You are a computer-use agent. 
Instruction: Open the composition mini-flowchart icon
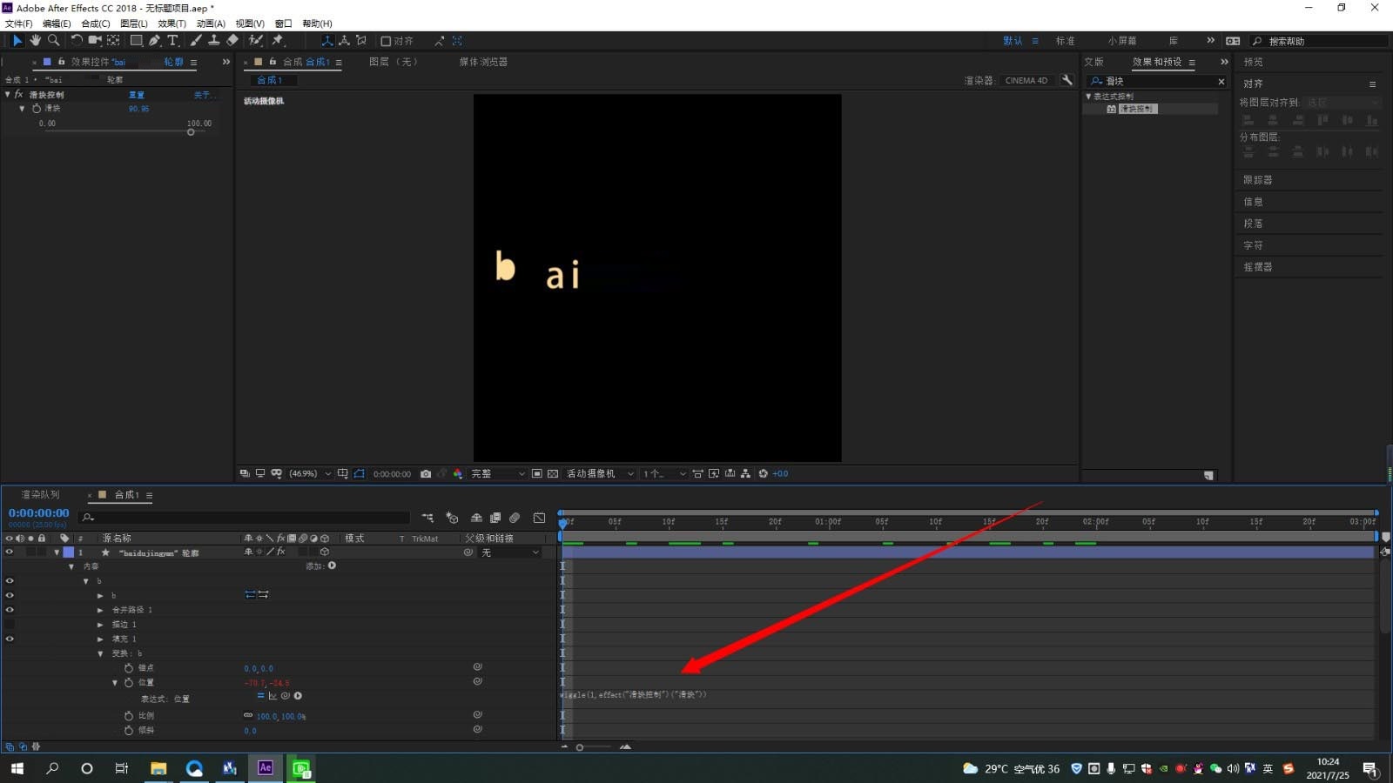tap(427, 518)
